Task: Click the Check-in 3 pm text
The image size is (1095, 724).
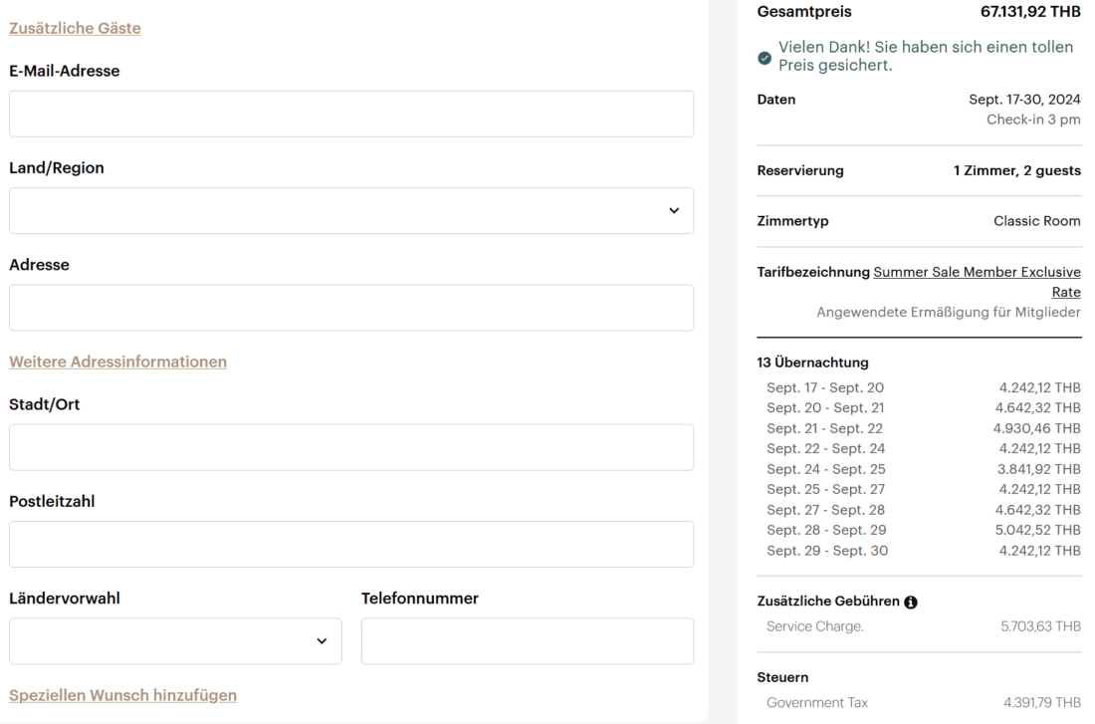Action: click(1033, 120)
